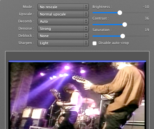Viewport: 154px width, 129px height.
Task: Click the Brightness slider knob
Action: pyautogui.click(x=120, y=13)
